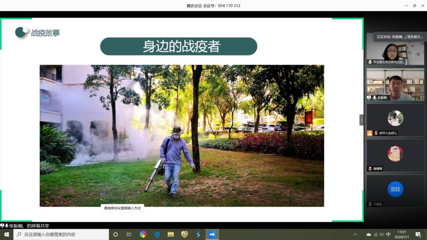This screenshot has height=240, width=427.
Task: Click the colorful pinwheel taskbar app
Action: [143, 235]
